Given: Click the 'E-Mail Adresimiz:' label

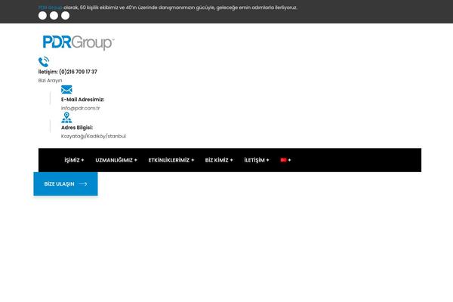Looking at the screenshot, I should pos(82,100).
